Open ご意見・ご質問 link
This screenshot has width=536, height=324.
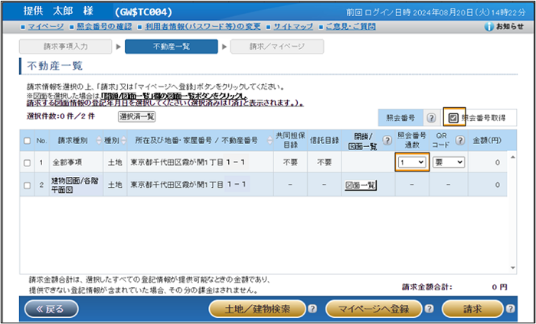[351, 27]
